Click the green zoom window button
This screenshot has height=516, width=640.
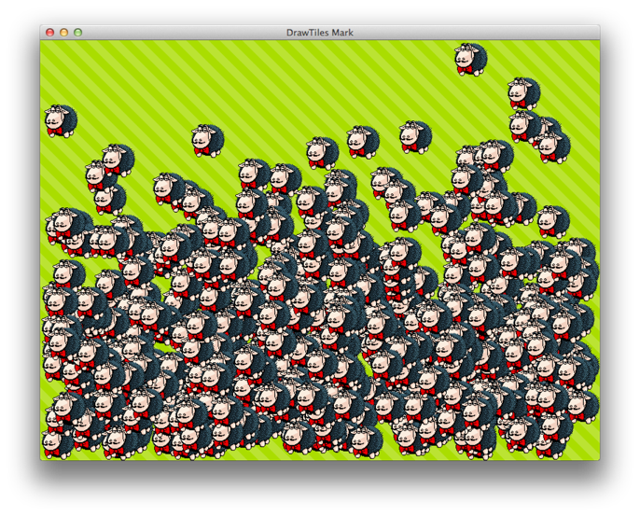[77, 33]
